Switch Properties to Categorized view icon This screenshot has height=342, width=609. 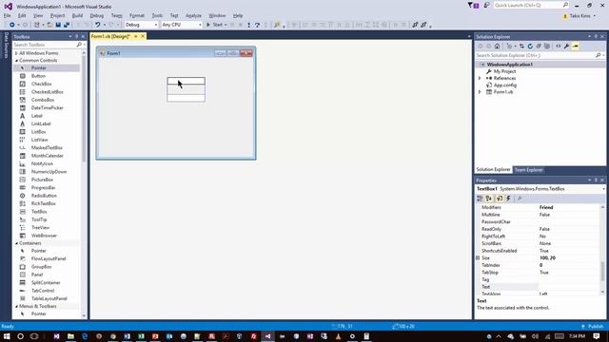point(480,199)
